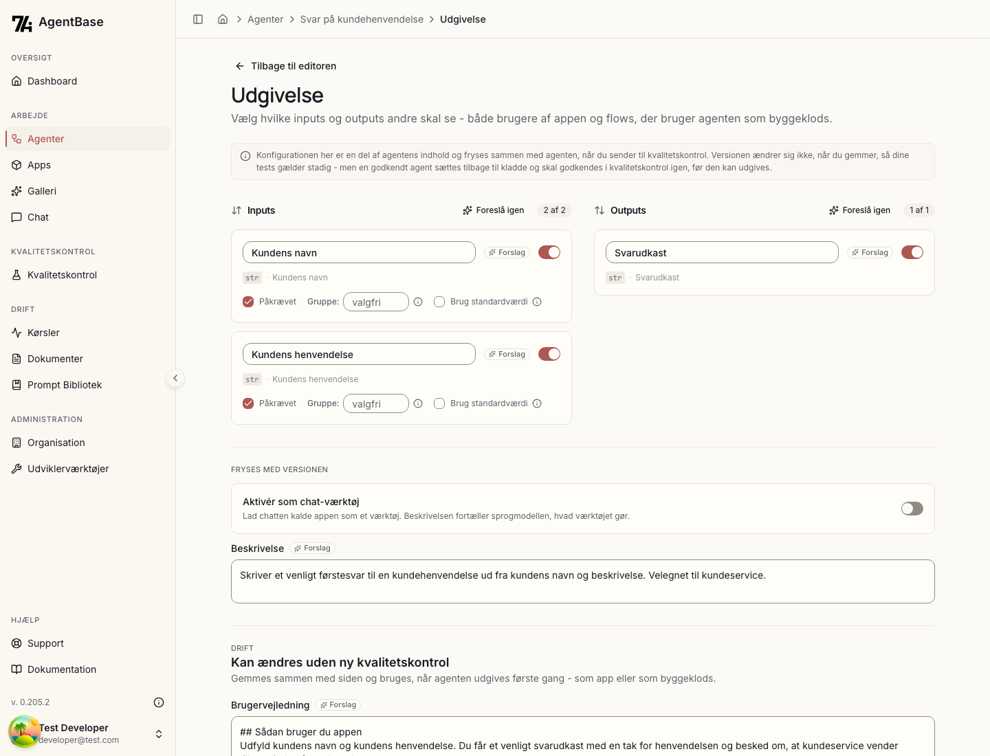
Task: Click Forslag button next to Kundens navn
Action: [507, 252]
